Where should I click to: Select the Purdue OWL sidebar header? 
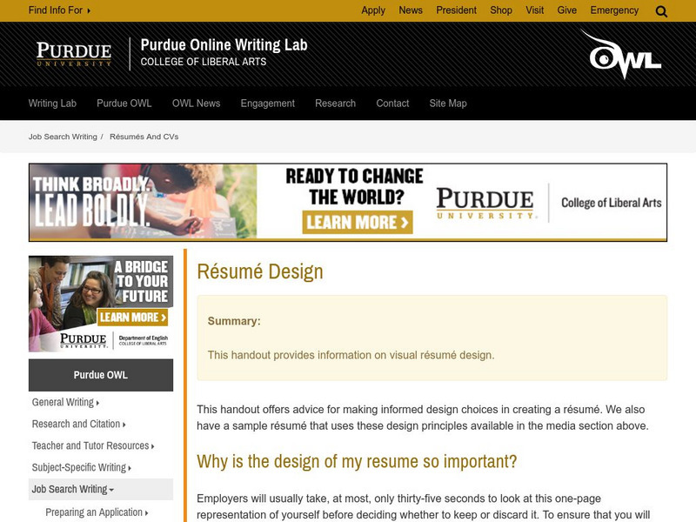coord(101,375)
